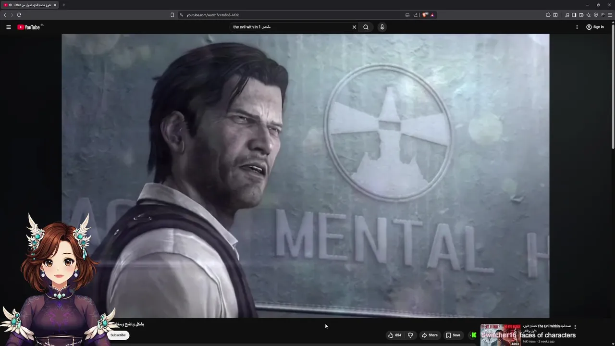The image size is (615, 346).
Task: Click the magnifier search button
Action: 366,27
